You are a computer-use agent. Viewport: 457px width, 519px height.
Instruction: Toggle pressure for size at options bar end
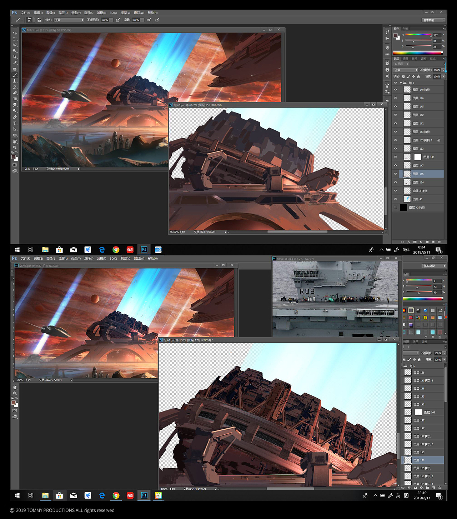tap(157, 20)
